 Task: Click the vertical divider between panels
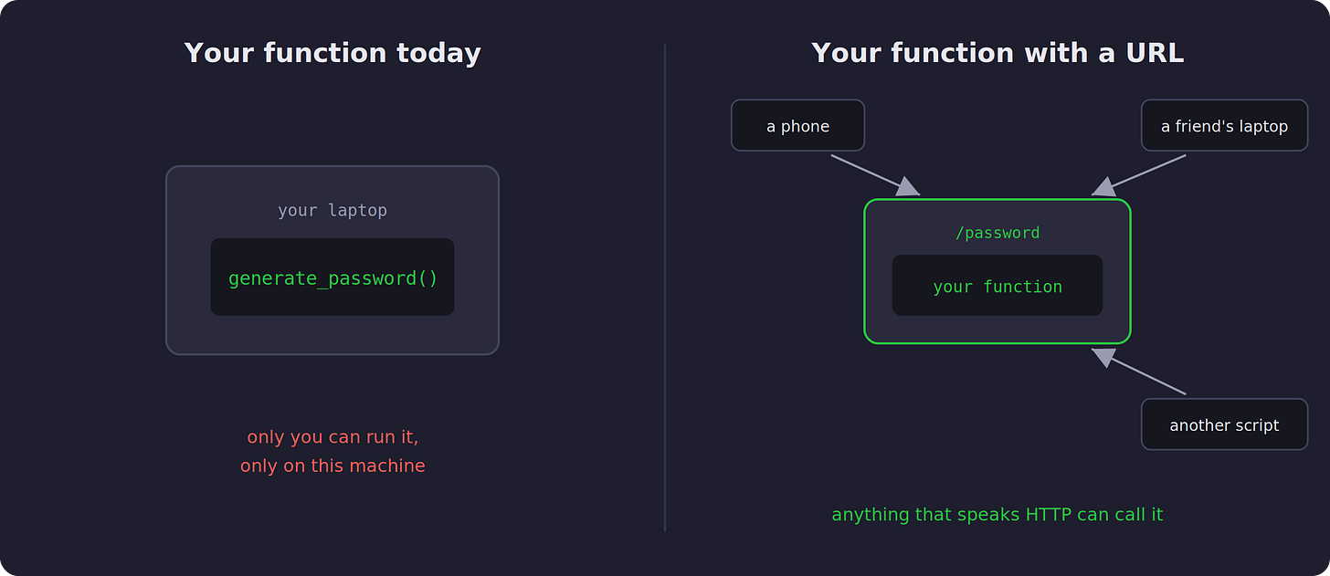[665, 288]
